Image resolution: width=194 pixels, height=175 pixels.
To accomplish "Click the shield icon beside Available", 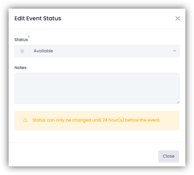I will click(22, 51).
